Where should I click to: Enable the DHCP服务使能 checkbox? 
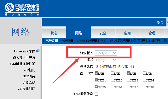tap(96, 94)
